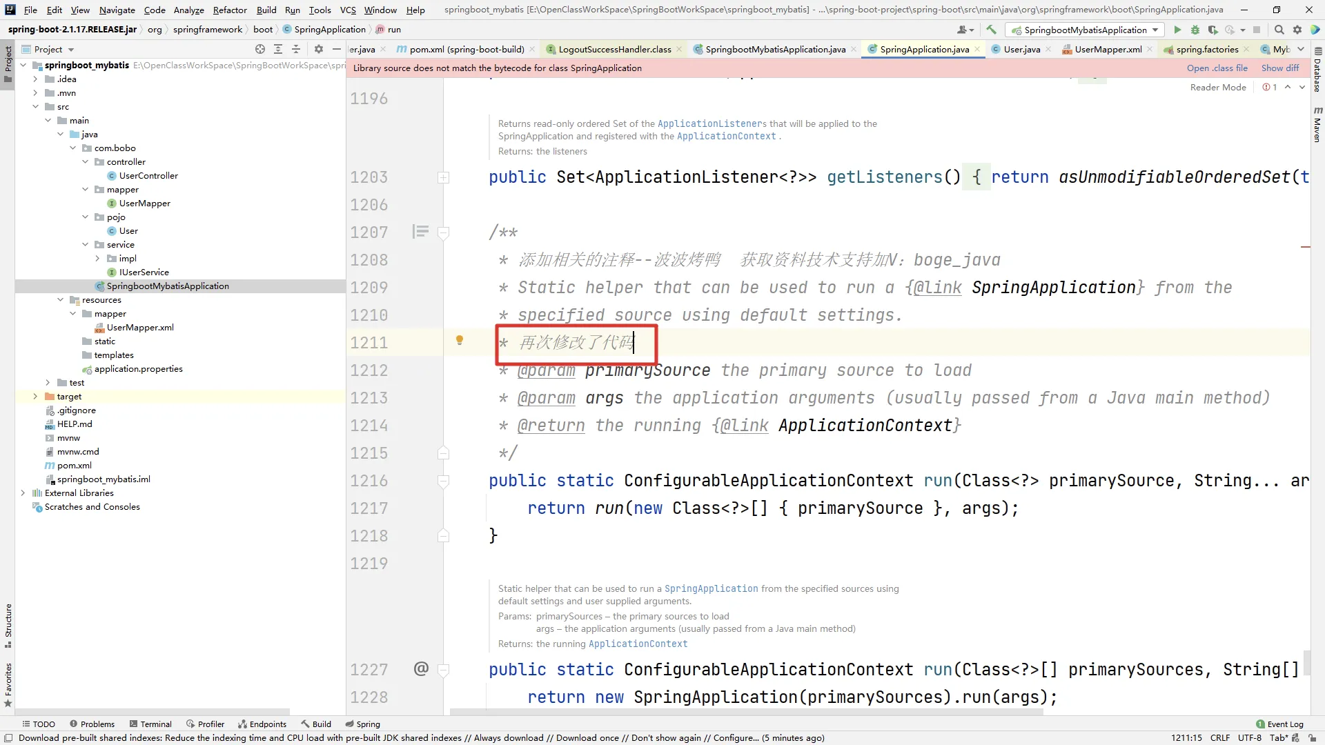Screen dimensions: 1325x745
Task: Click the @ gutter icon on line 1227
Action: 421,668
